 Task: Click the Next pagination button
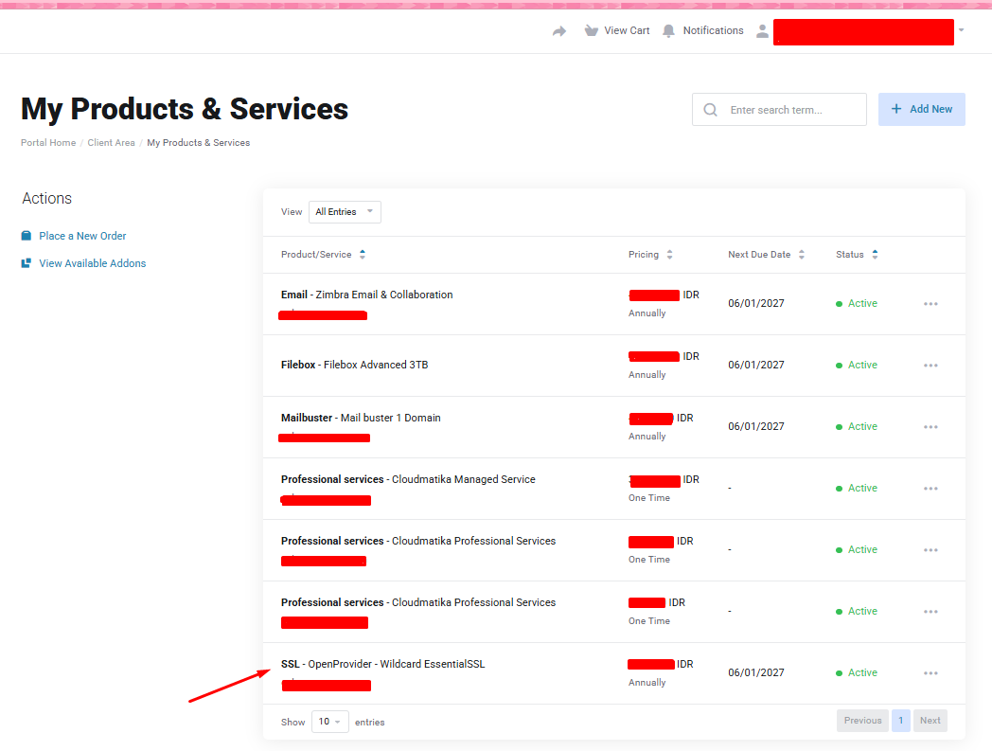pyautogui.click(x=930, y=721)
